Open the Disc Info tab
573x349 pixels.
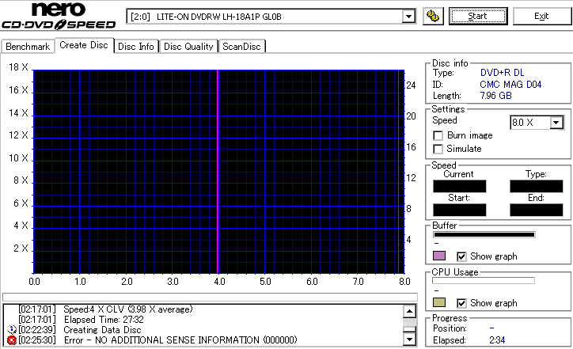(x=136, y=47)
